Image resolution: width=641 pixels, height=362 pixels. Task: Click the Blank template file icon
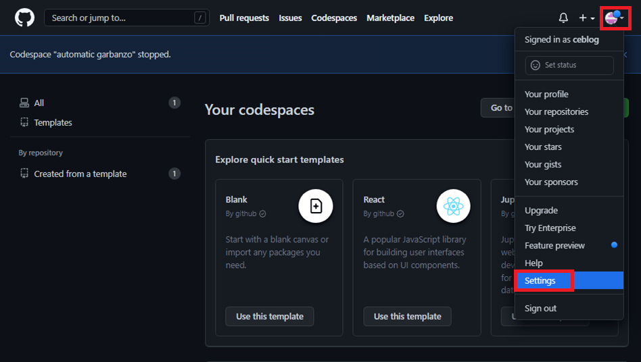[316, 206]
